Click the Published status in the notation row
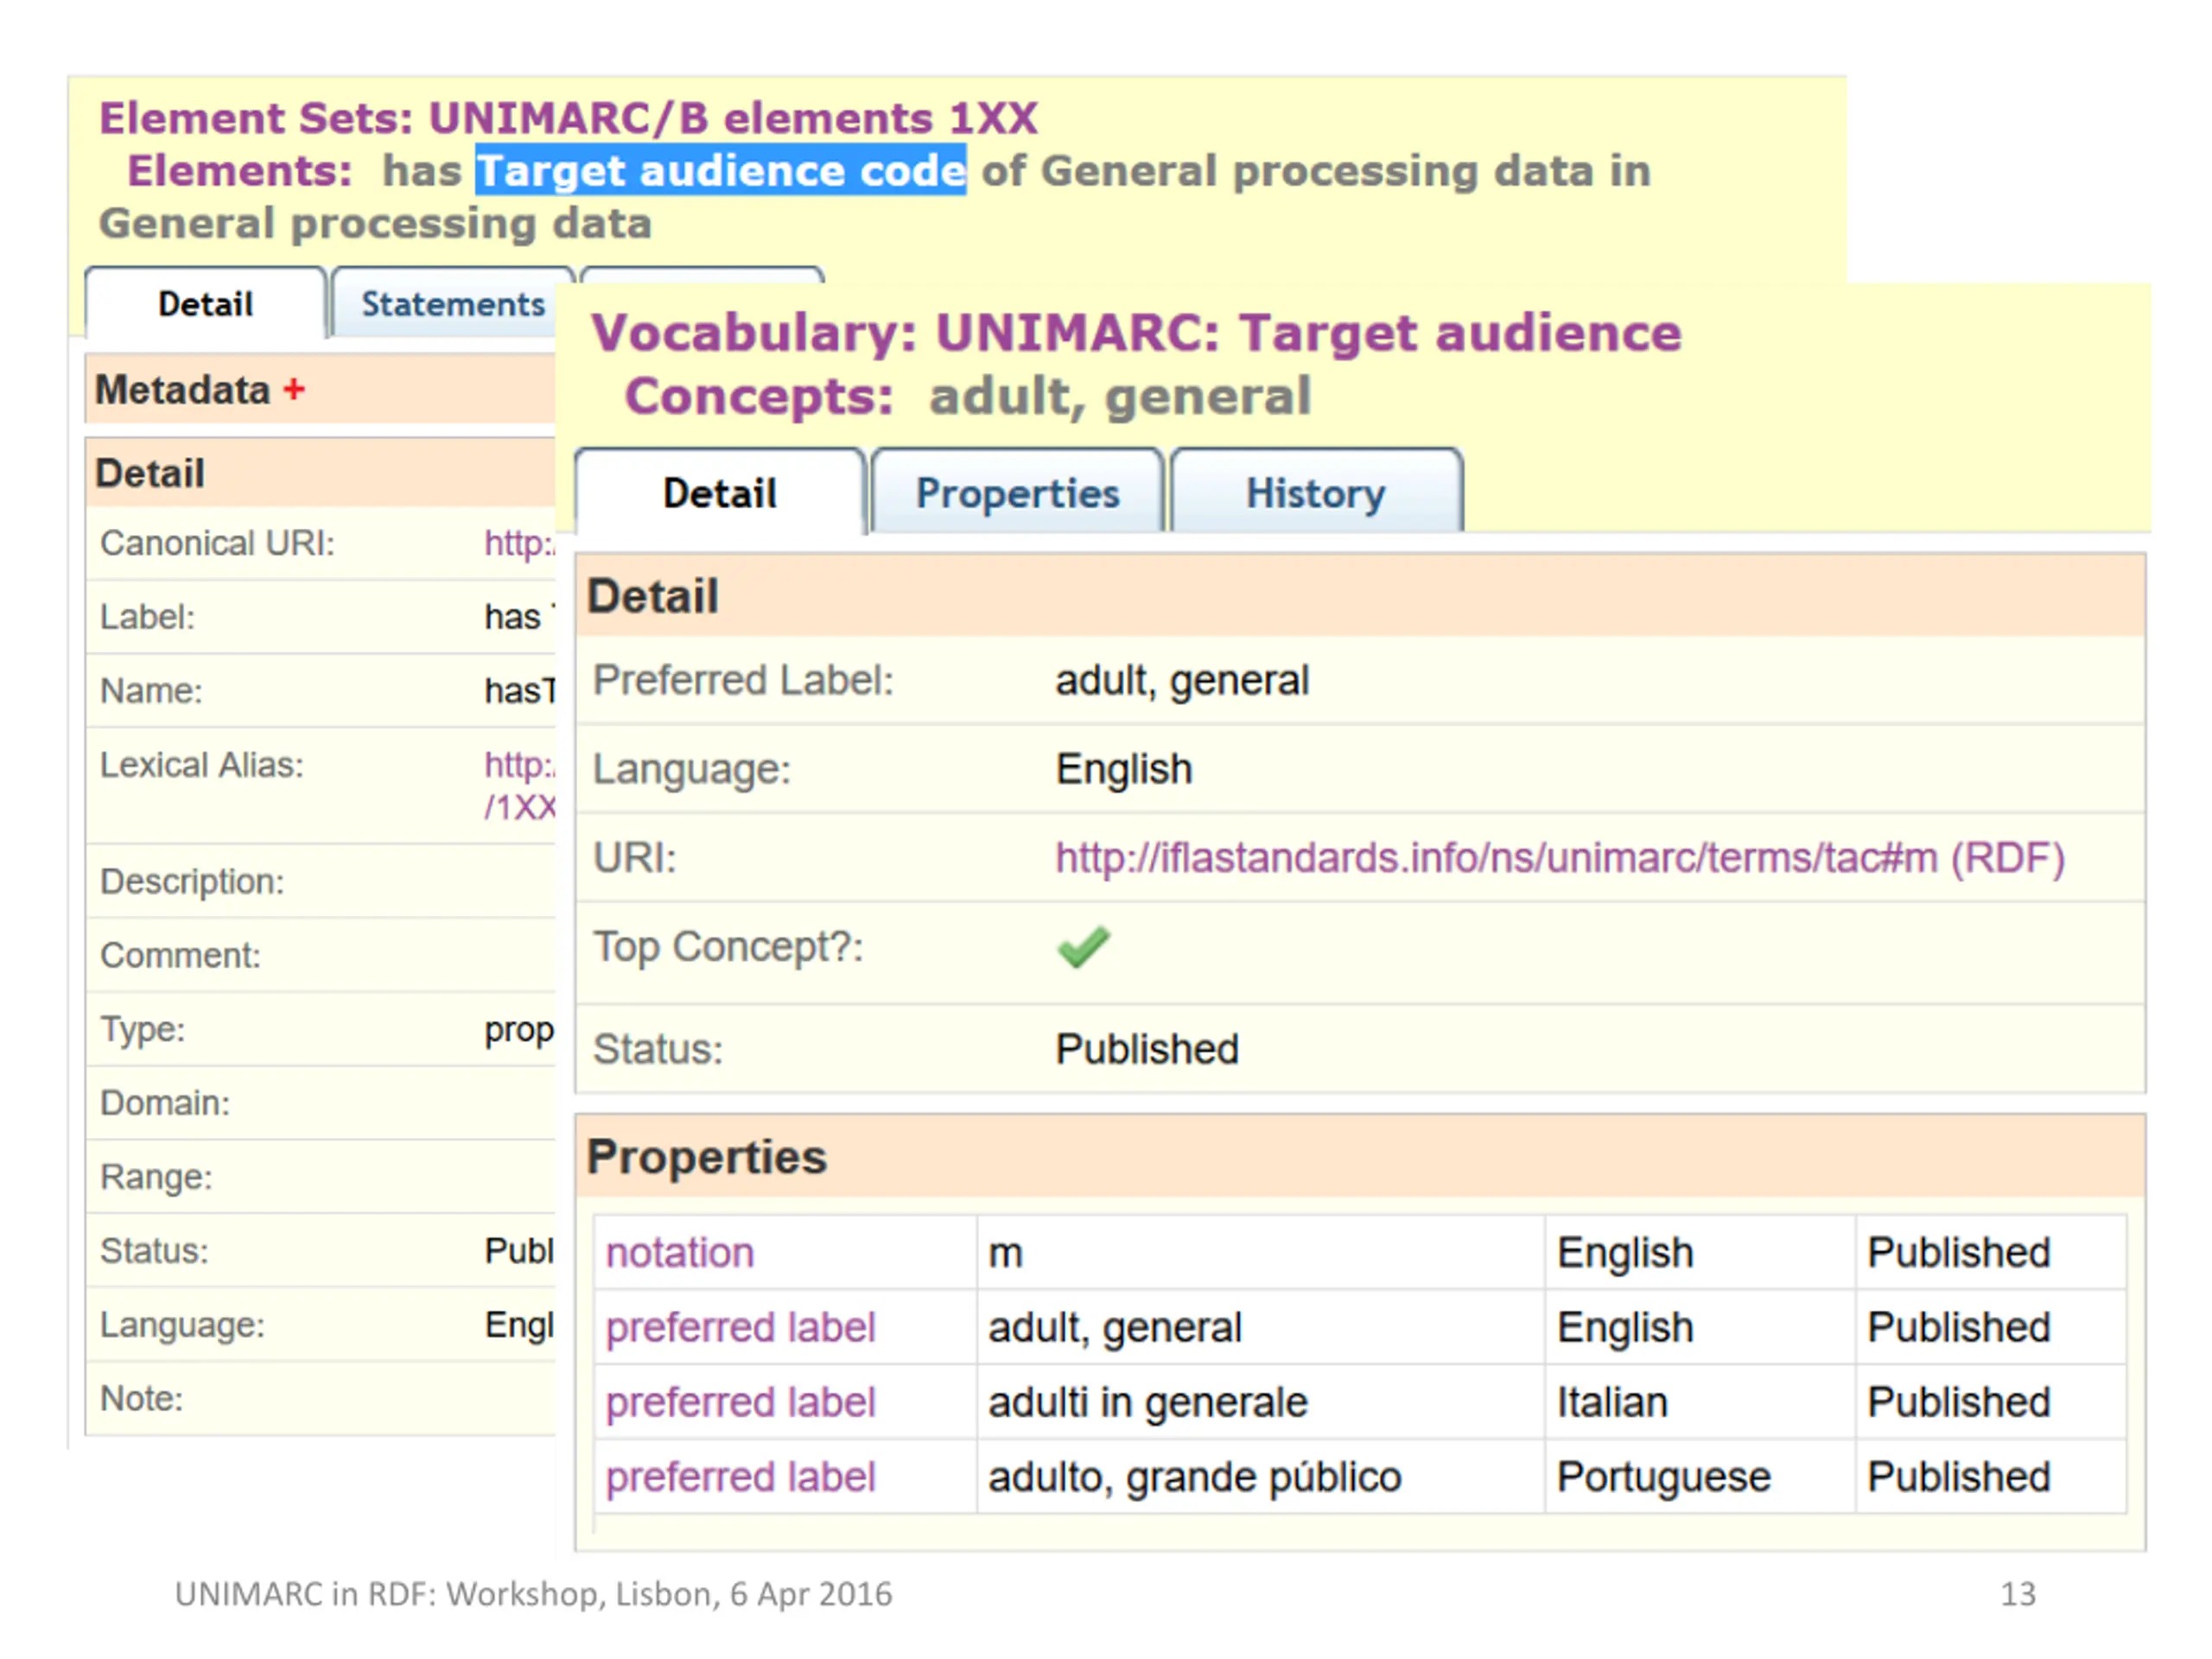Image resolution: width=2212 pixels, height=1659 pixels. [1990, 1253]
